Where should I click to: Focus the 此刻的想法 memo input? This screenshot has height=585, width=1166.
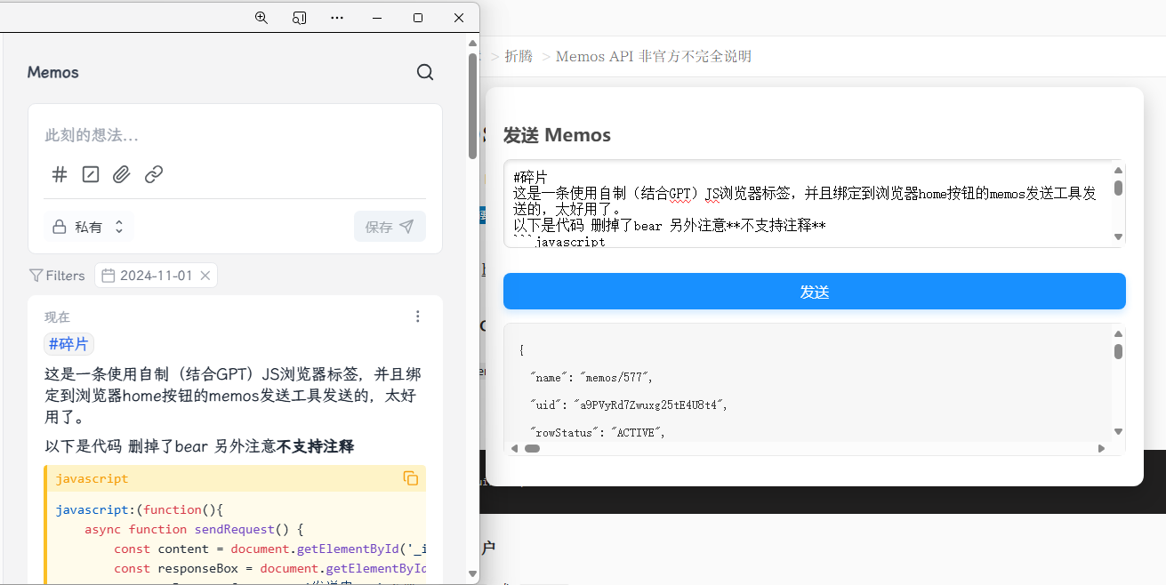click(236, 135)
